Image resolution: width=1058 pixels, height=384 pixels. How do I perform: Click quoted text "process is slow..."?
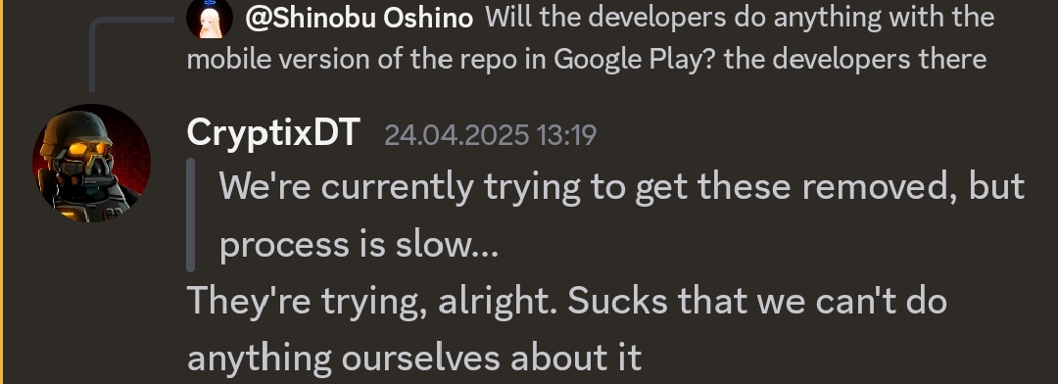point(359,243)
